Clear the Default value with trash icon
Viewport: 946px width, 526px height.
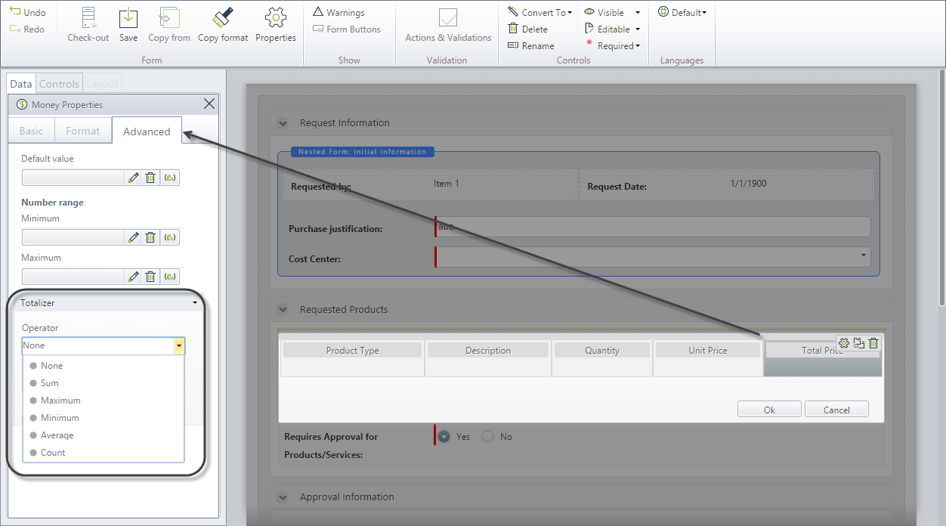(150, 178)
